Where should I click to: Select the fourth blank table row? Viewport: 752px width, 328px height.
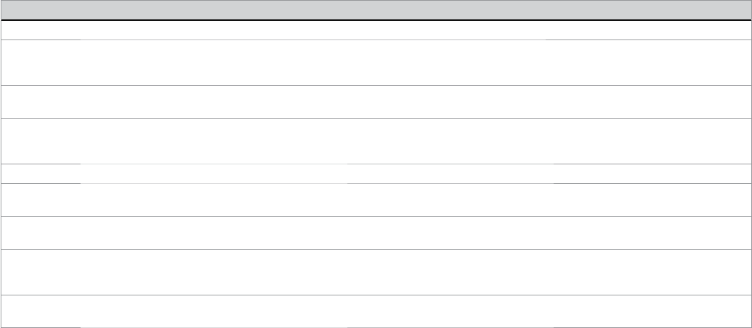tap(376, 141)
